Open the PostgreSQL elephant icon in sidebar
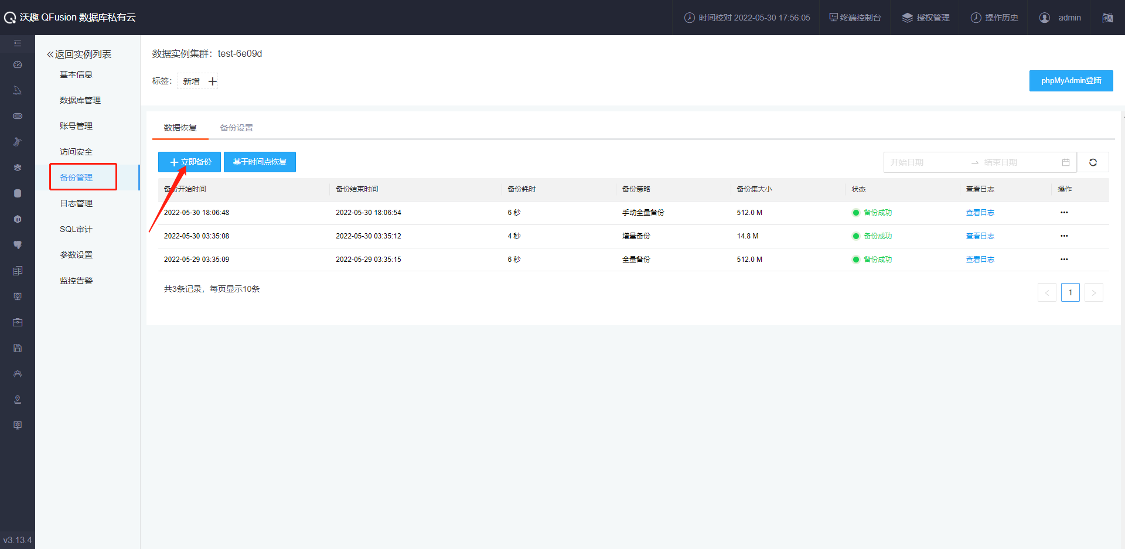This screenshot has width=1125, height=549. click(18, 245)
